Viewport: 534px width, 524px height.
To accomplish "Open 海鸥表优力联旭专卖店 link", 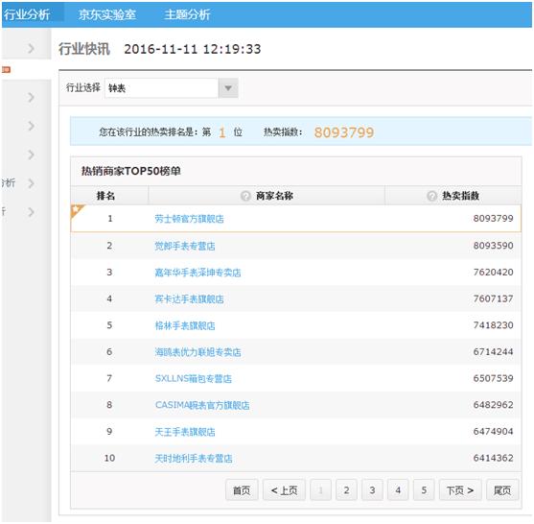I will coord(197,352).
